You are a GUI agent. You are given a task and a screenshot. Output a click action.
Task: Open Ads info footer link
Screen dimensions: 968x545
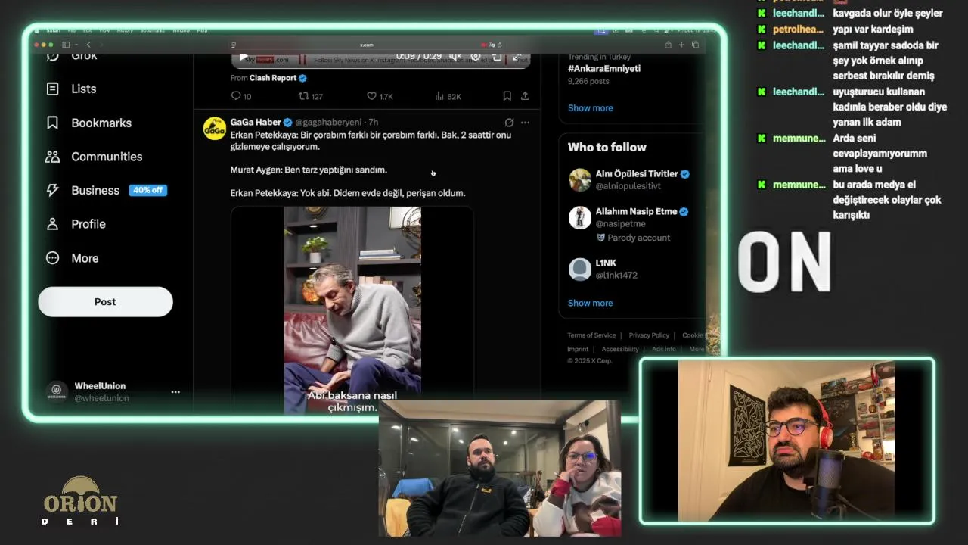pos(664,349)
